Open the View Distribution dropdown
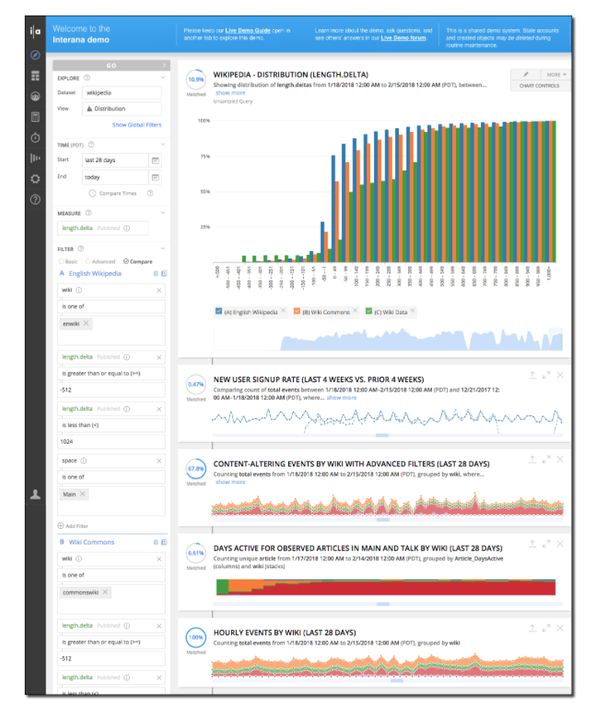 coord(121,109)
